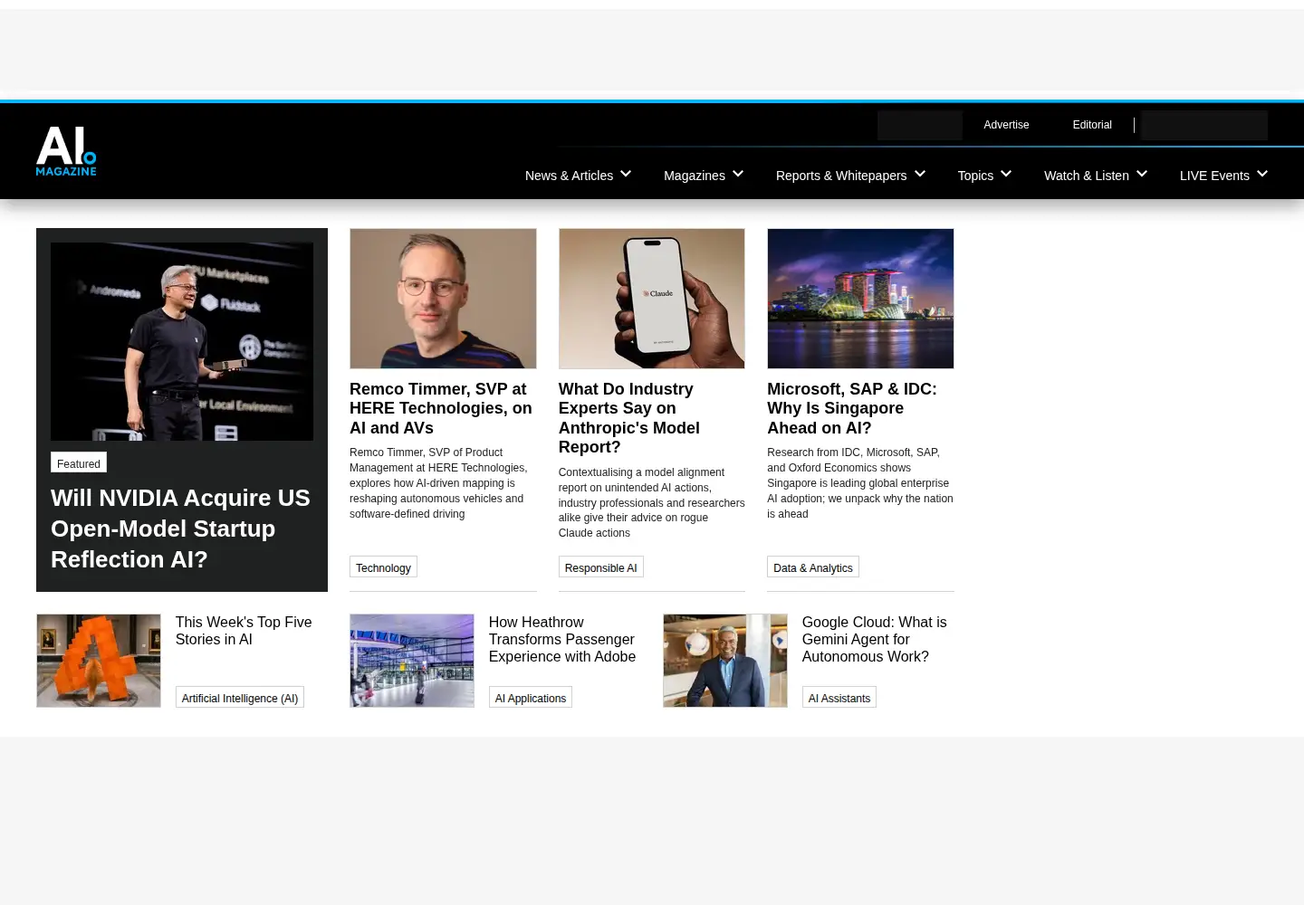Select the AI Applications tag
This screenshot has width=1304, height=905.
pos(531,698)
